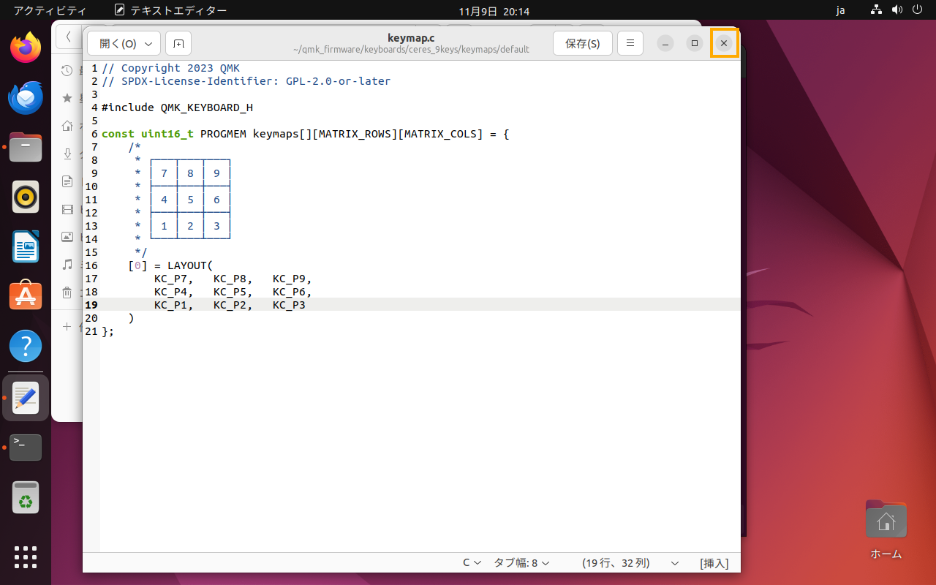Click the empty editor area below the code
Screen dimensions: 936x585
tap(420, 446)
